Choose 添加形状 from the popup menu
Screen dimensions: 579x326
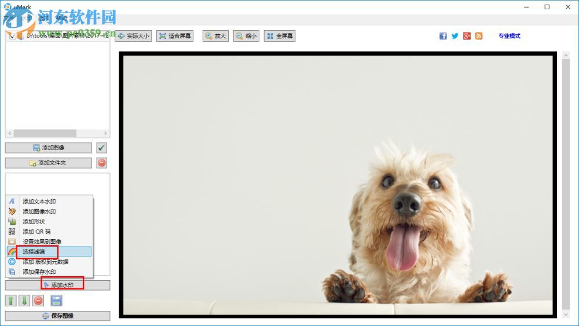coord(49,221)
